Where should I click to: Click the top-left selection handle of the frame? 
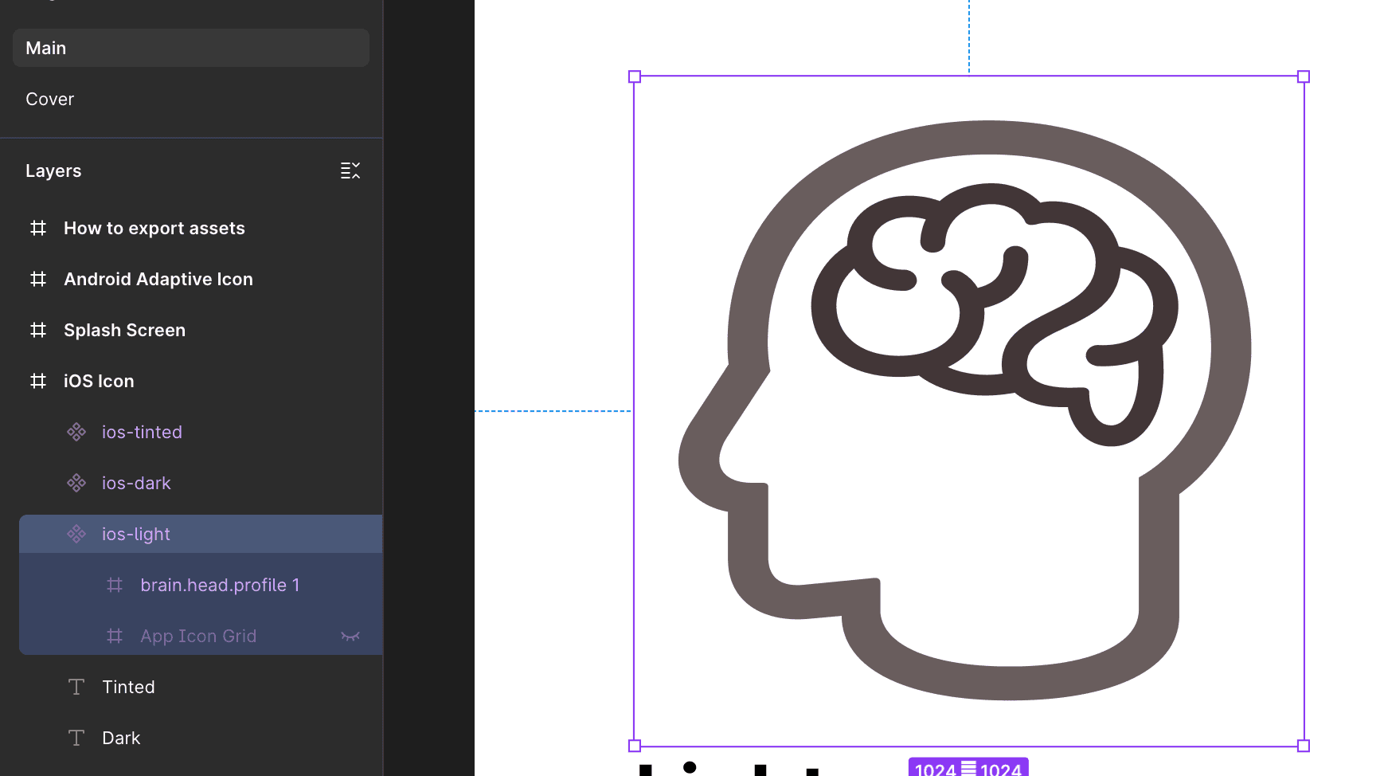tap(635, 76)
